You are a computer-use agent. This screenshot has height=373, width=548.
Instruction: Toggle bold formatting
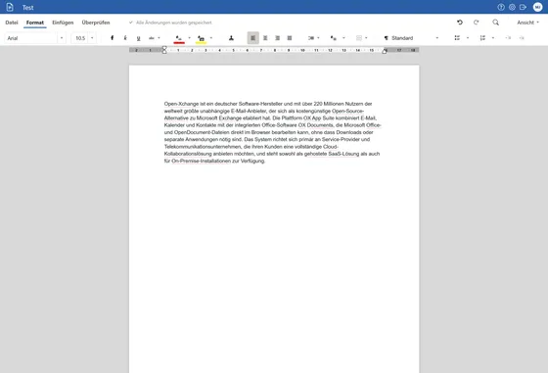pyautogui.click(x=112, y=38)
